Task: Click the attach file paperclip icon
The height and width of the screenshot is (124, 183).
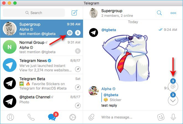Action: pos(91,117)
